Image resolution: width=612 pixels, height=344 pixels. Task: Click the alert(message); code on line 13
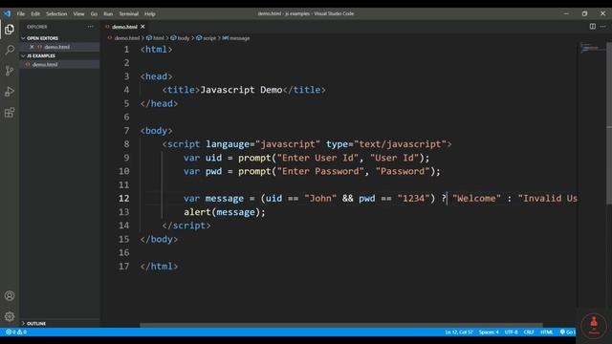(x=225, y=212)
